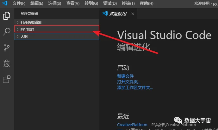Open the 终端(T) menu
Viewport: 218px width, 130px height.
128,3
